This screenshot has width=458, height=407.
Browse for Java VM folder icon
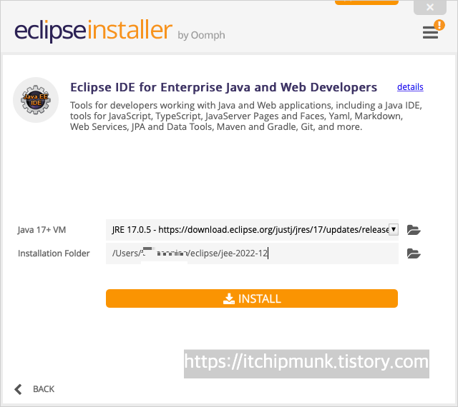point(414,230)
